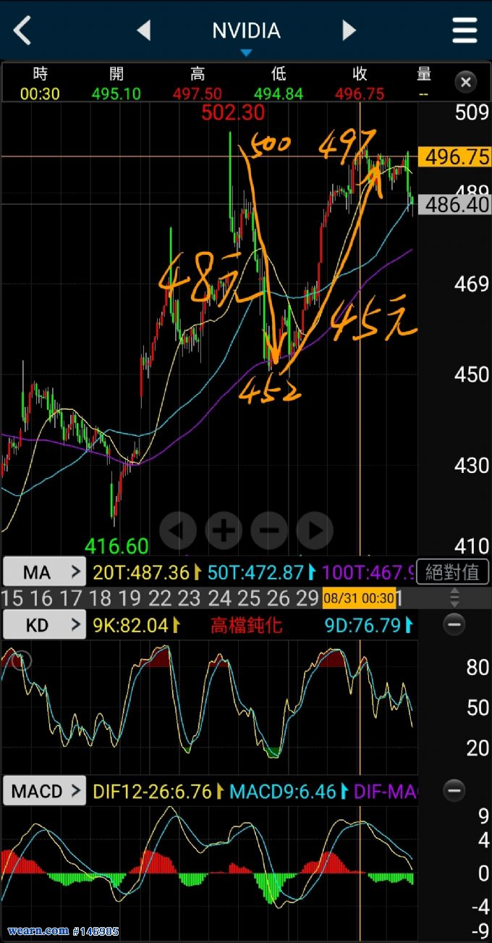
Task: Toggle the 絕對值 scale mode
Action: pos(452,572)
